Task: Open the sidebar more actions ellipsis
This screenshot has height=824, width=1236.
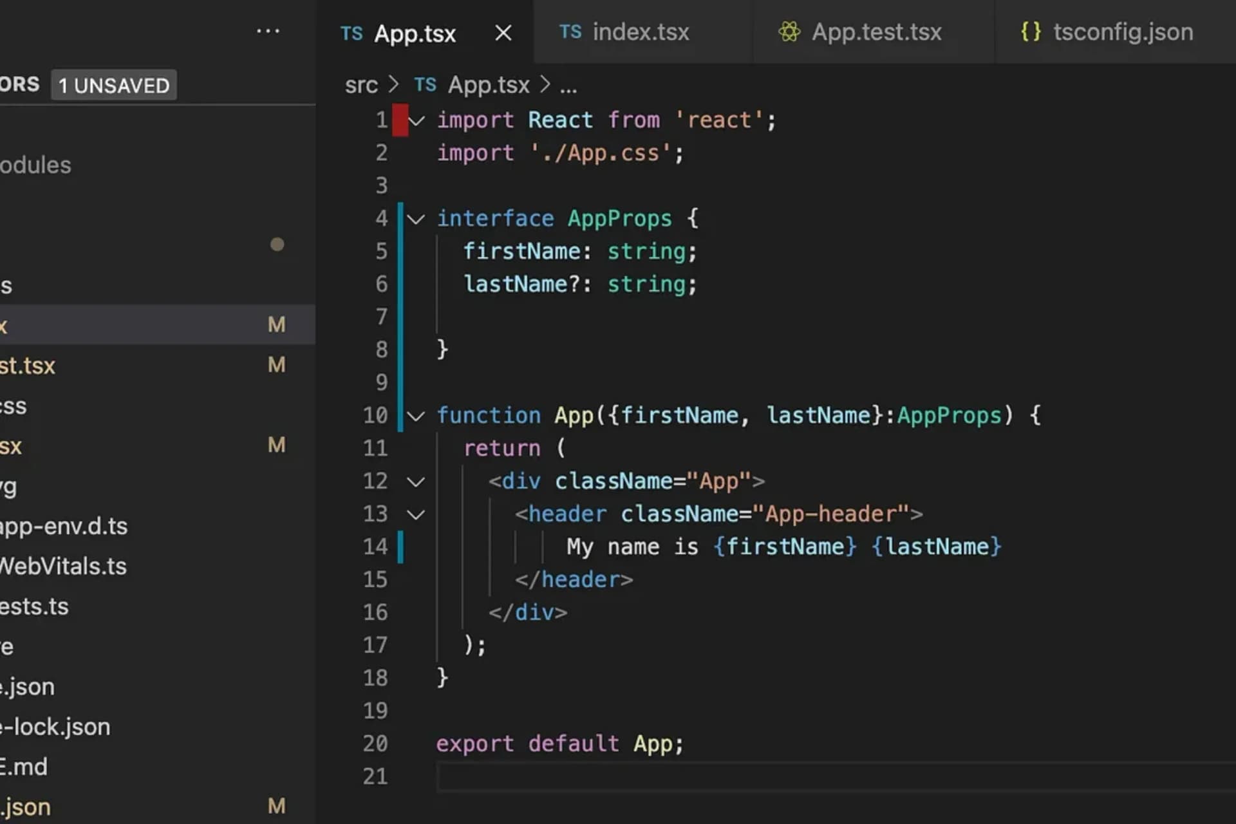Action: point(268,31)
